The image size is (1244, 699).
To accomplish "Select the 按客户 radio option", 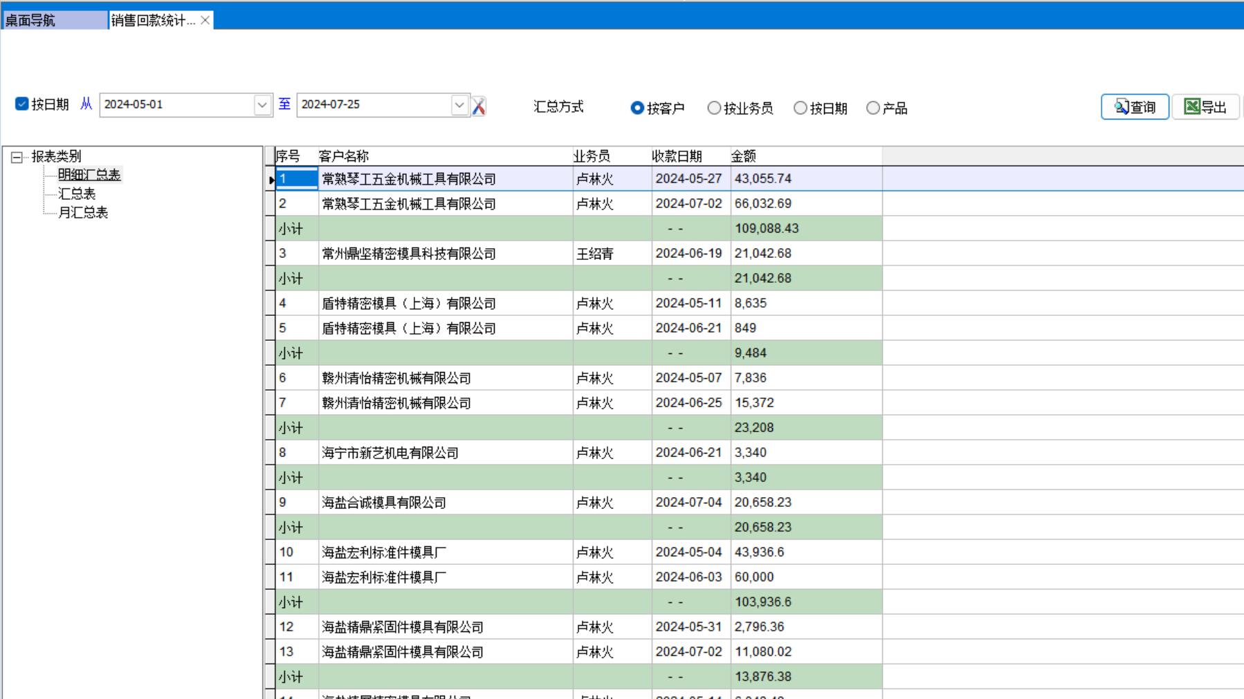I will [637, 109].
